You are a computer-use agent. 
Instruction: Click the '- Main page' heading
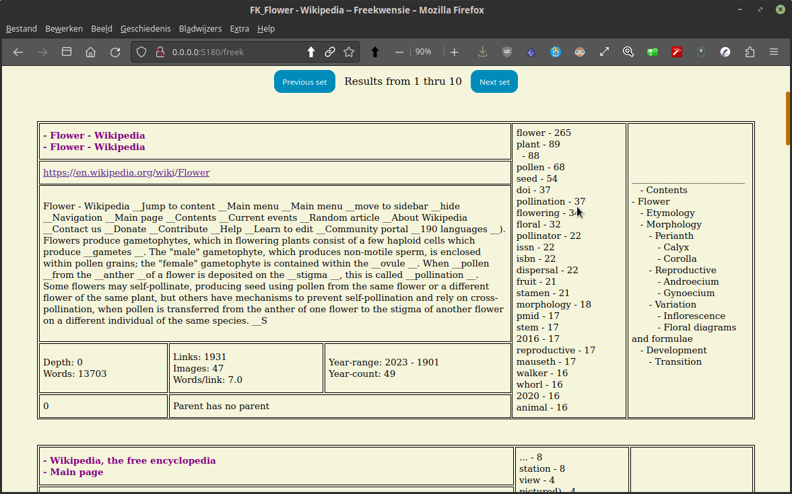click(73, 472)
